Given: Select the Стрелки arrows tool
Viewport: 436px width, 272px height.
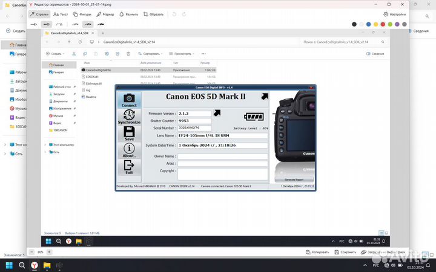Looking at the screenshot, I should coord(39,14).
